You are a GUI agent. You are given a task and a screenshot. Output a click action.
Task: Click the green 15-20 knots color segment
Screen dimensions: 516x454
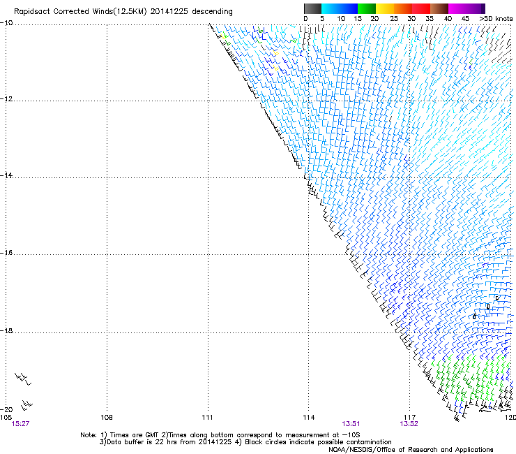(367, 8)
